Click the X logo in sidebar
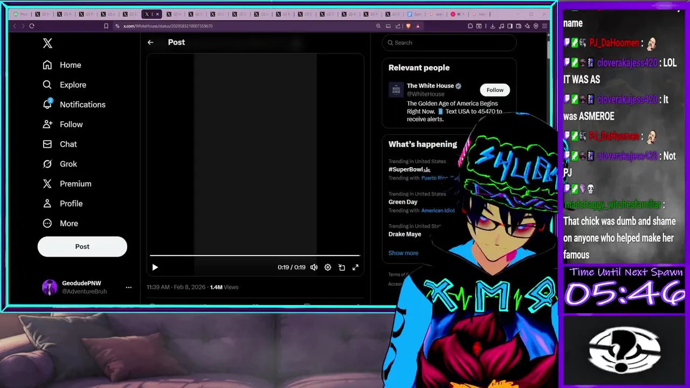The height and width of the screenshot is (388, 690). [x=47, y=44]
